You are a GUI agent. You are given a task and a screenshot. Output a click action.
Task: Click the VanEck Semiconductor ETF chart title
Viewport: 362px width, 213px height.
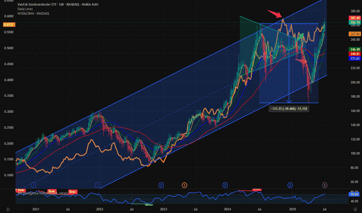[58, 4]
